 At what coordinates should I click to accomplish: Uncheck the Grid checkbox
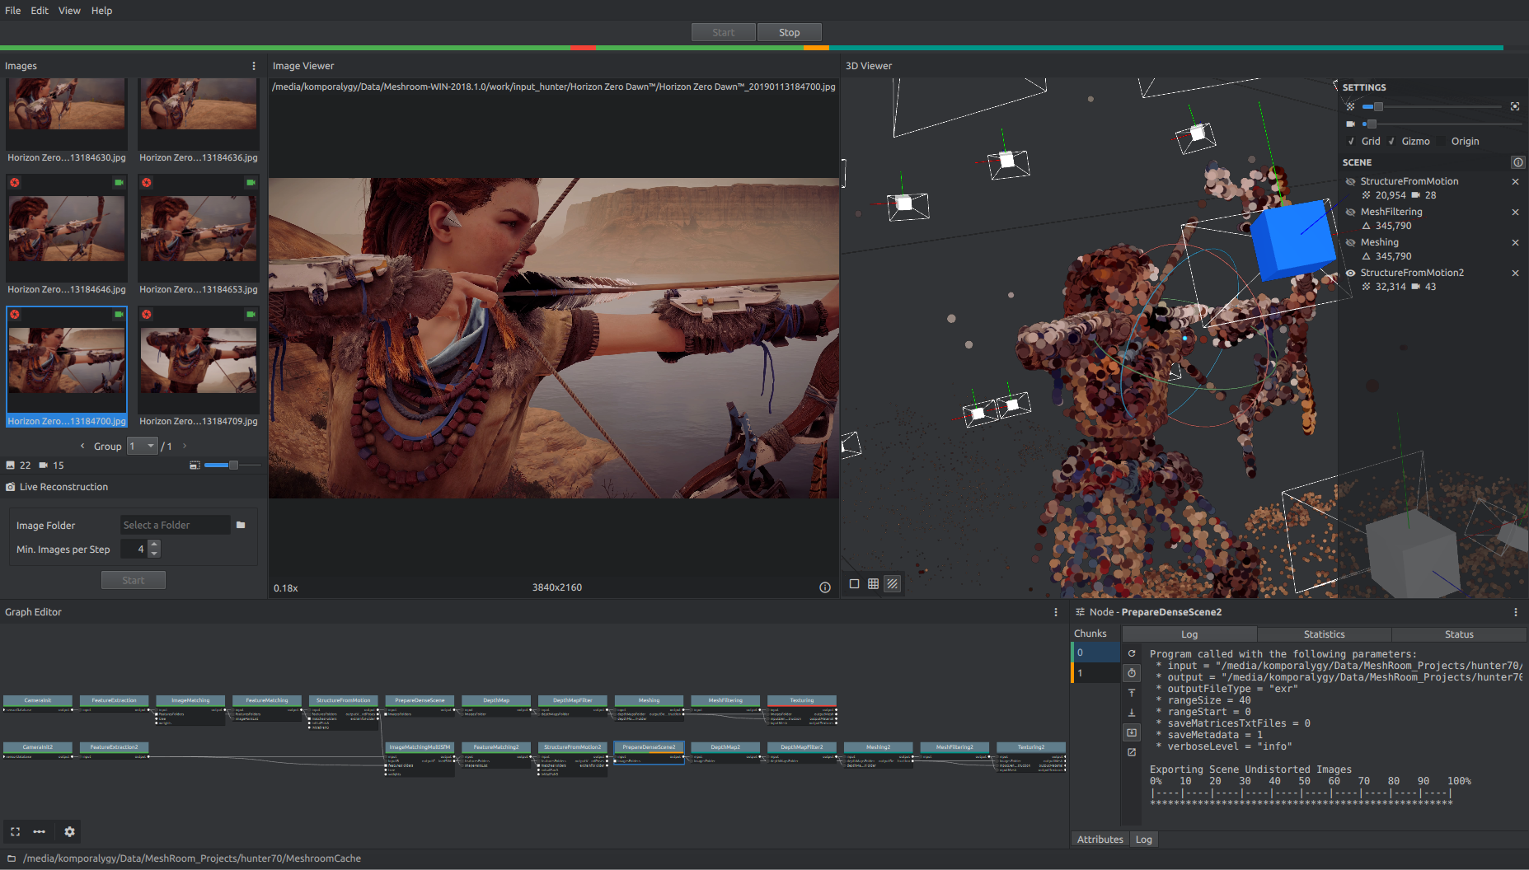[x=1351, y=142]
